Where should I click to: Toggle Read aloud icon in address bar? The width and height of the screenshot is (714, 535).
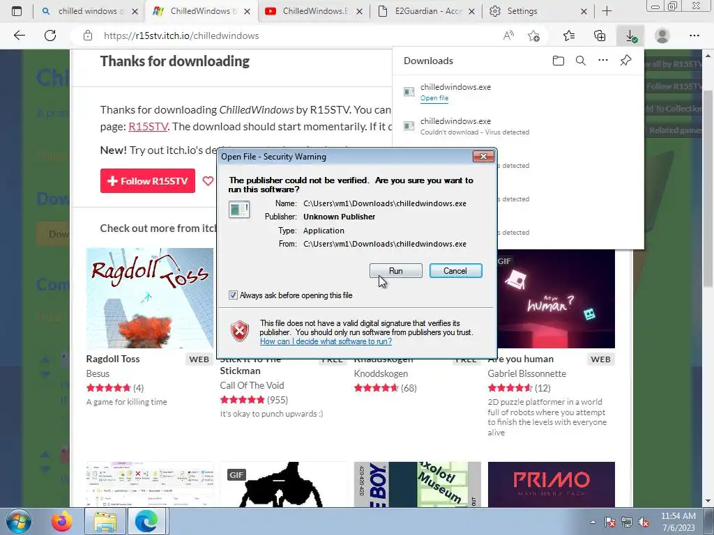(508, 36)
